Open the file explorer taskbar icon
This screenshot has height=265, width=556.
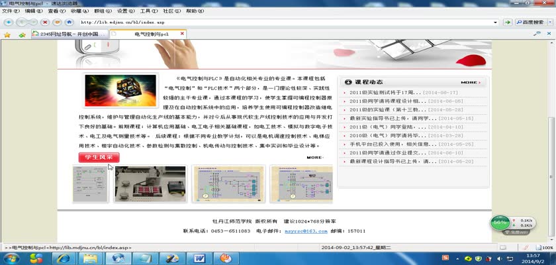(91, 258)
